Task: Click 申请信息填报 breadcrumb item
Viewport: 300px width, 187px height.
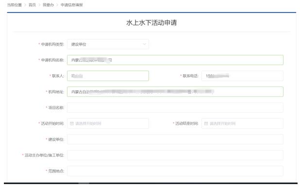Action: tap(71, 5)
